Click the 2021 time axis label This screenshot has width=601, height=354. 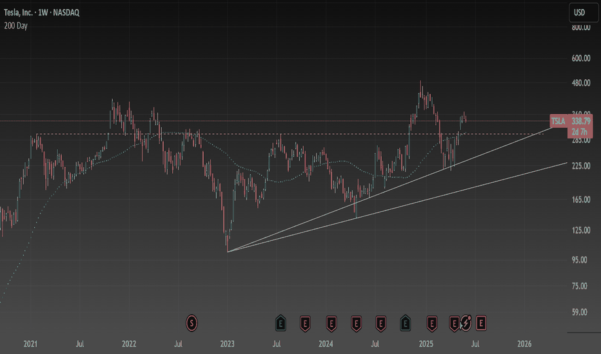click(x=30, y=344)
